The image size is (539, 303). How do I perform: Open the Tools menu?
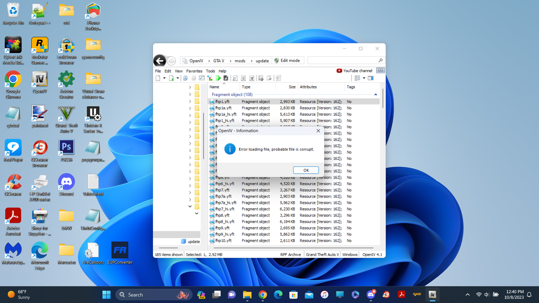tap(210, 71)
